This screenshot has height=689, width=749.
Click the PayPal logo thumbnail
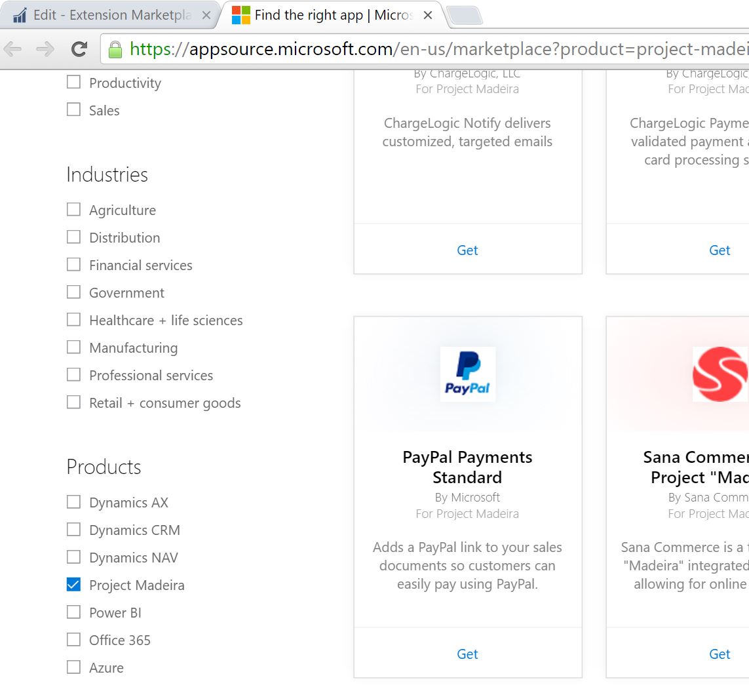(468, 374)
